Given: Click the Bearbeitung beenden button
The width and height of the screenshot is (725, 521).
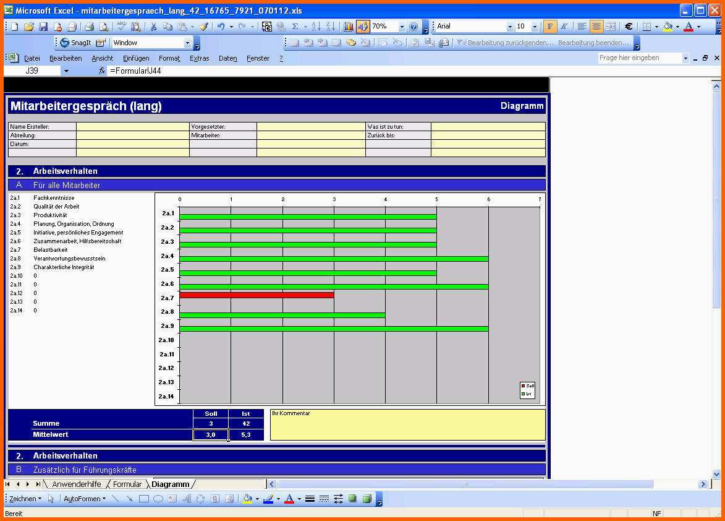Looking at the screenshot, I should click(x=593, y=43).
